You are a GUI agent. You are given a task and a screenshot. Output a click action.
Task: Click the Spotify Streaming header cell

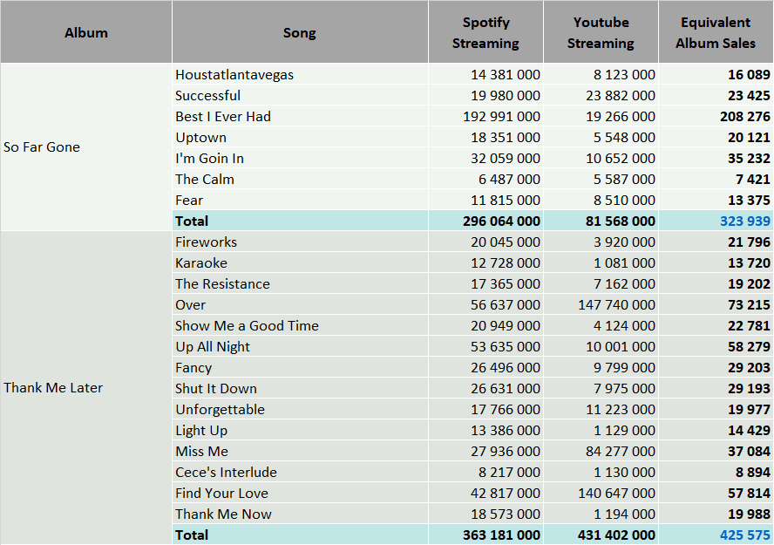click(485, 32)
